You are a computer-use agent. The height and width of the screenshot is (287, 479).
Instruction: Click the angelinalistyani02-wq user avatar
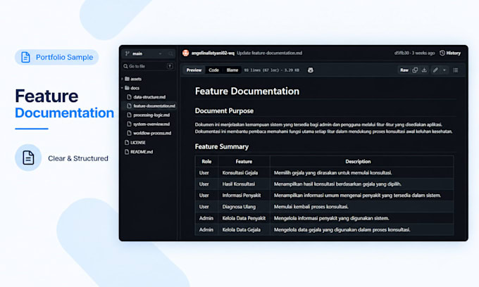pos(186,53)
